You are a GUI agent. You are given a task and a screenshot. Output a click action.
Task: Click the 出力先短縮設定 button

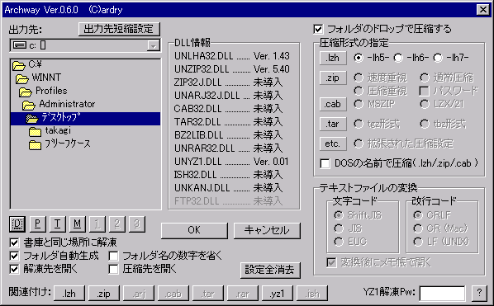tap(119, 29)
